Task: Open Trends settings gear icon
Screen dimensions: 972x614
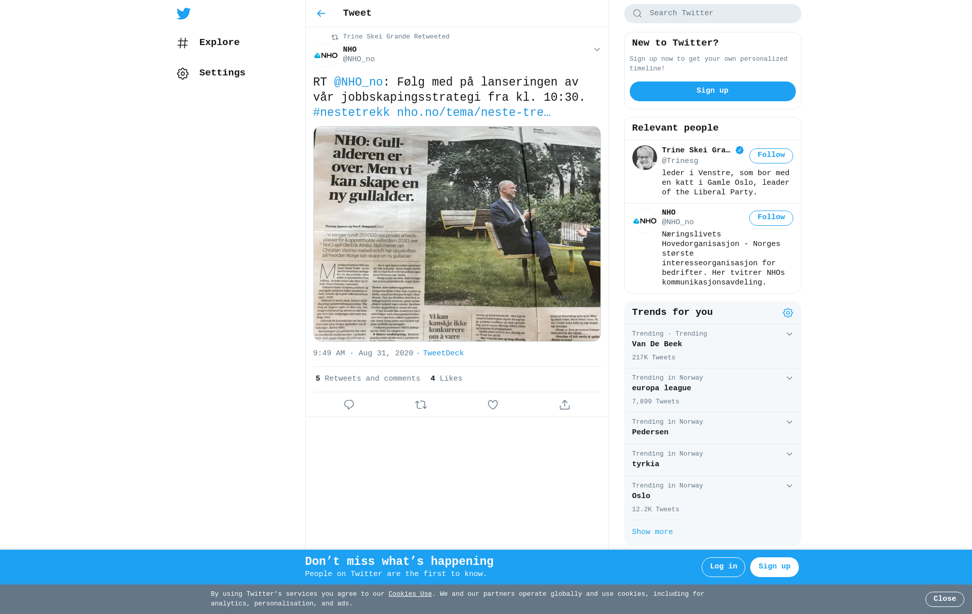Action: click(788, 313)
